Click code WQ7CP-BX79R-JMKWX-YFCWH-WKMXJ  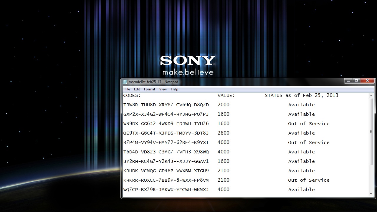(166, 190)
